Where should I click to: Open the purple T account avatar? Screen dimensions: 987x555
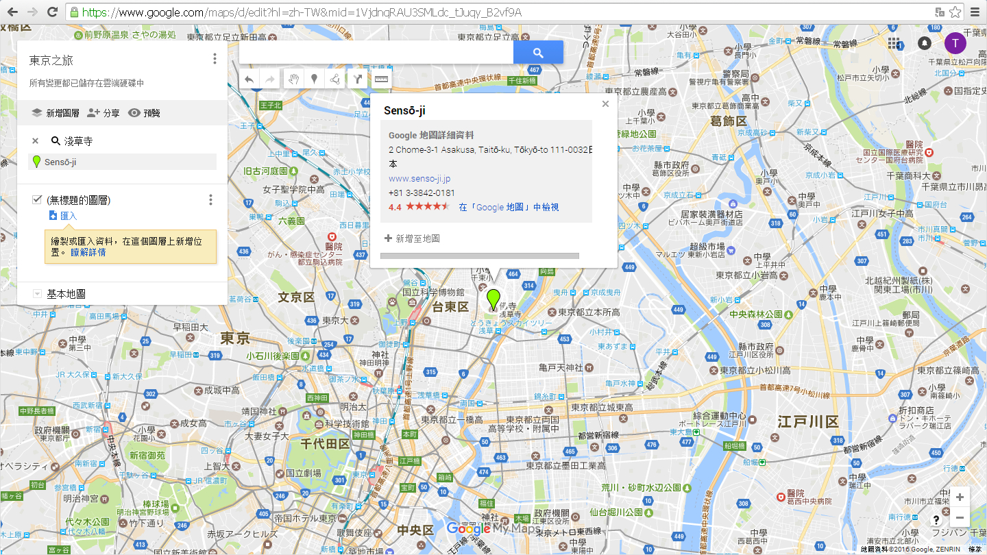pyautogui.click(x=955, y=43)
